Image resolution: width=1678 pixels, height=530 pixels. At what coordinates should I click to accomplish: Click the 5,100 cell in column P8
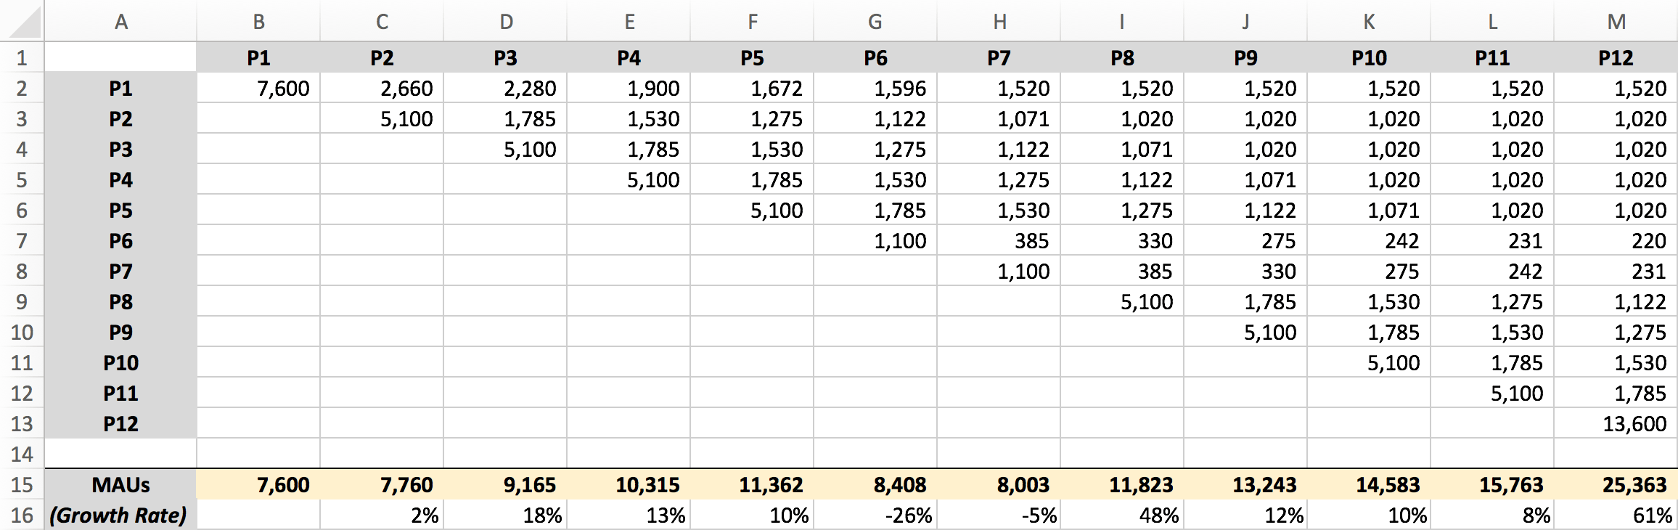click(1122, 301)
